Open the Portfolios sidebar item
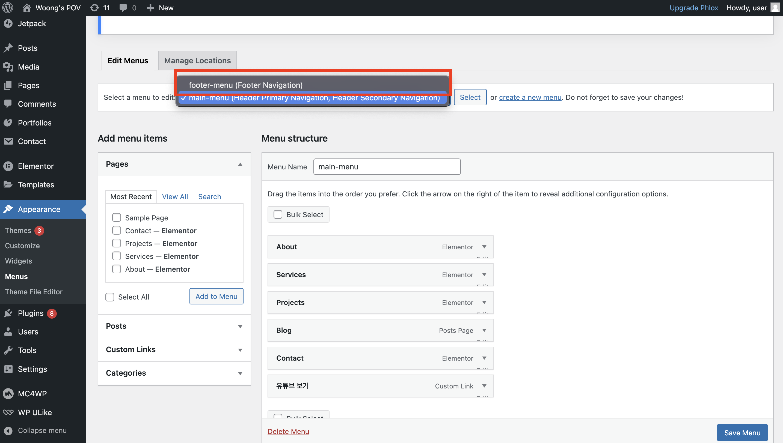This screenshot has width=783, height=443. coord(34,123)
